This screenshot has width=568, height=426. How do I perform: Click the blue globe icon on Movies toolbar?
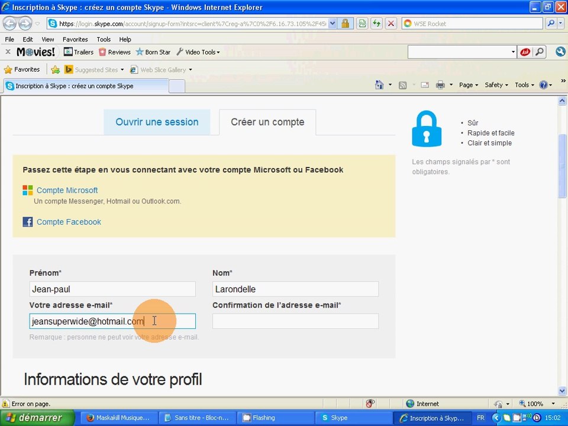560,52
